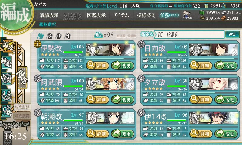
Task: Switch to fleet 2 tab
Action: (x=50, y=36)
